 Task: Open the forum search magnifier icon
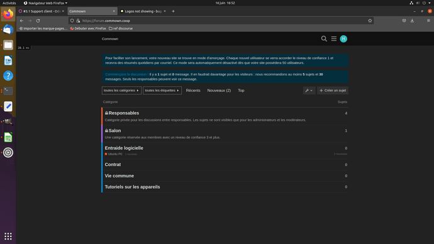tap(324, 39)
